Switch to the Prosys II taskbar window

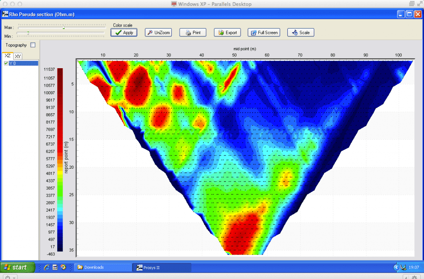click(x=162, y=267)
